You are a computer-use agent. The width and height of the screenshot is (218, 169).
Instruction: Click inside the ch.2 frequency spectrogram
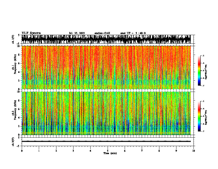(106, 113)
